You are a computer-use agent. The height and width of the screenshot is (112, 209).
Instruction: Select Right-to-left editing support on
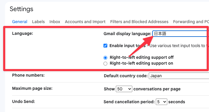point(105,63)
